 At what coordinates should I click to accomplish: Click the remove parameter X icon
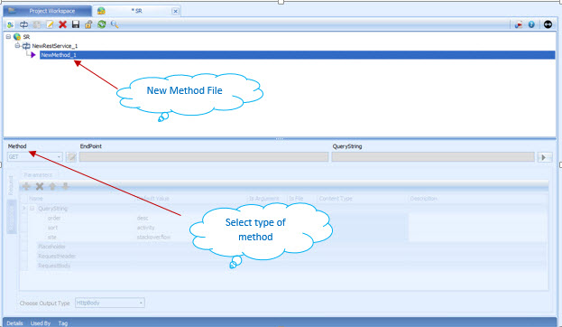[40, 186]
